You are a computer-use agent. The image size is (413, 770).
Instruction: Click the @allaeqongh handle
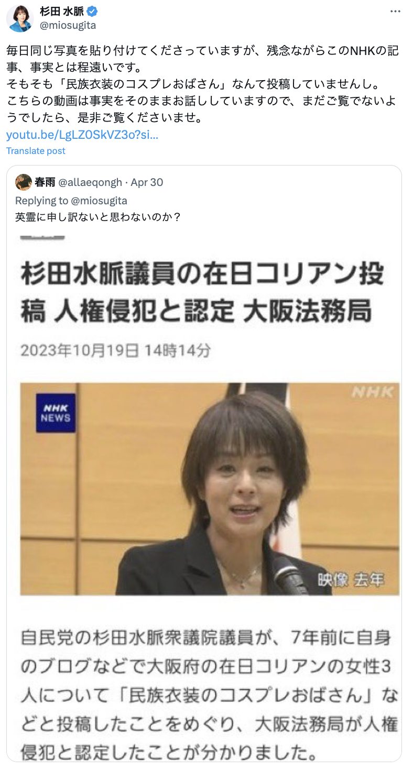click(90, 182)
